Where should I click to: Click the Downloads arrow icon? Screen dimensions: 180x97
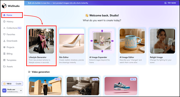pyautogui.click(x=4, y=41)
